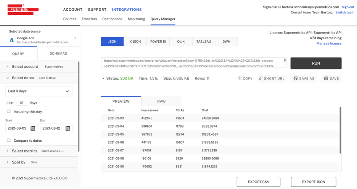The image size is (357, 189).
Task: Click the Supermetrics logo
Action: click(x=23, y=10)
